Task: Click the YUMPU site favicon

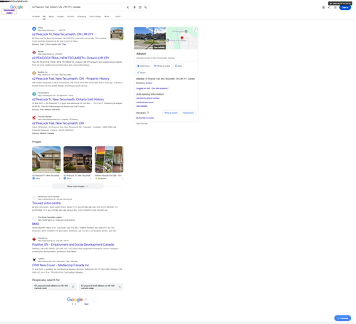Action: [34, 260]
